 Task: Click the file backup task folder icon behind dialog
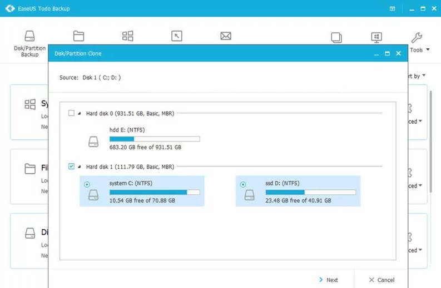[x=30, y=169]
